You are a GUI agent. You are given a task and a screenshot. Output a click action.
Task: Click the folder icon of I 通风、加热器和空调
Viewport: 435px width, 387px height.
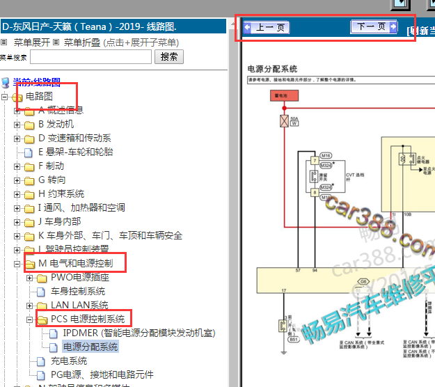click(29, 209)
